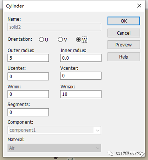Cancel the Cylinder dialog
Image resolution: width=148 pixels, height=160 pixels.
(x=124, y=33)
